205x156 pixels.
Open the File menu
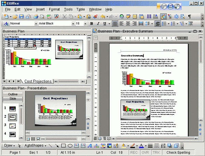(x=8, y=10)
